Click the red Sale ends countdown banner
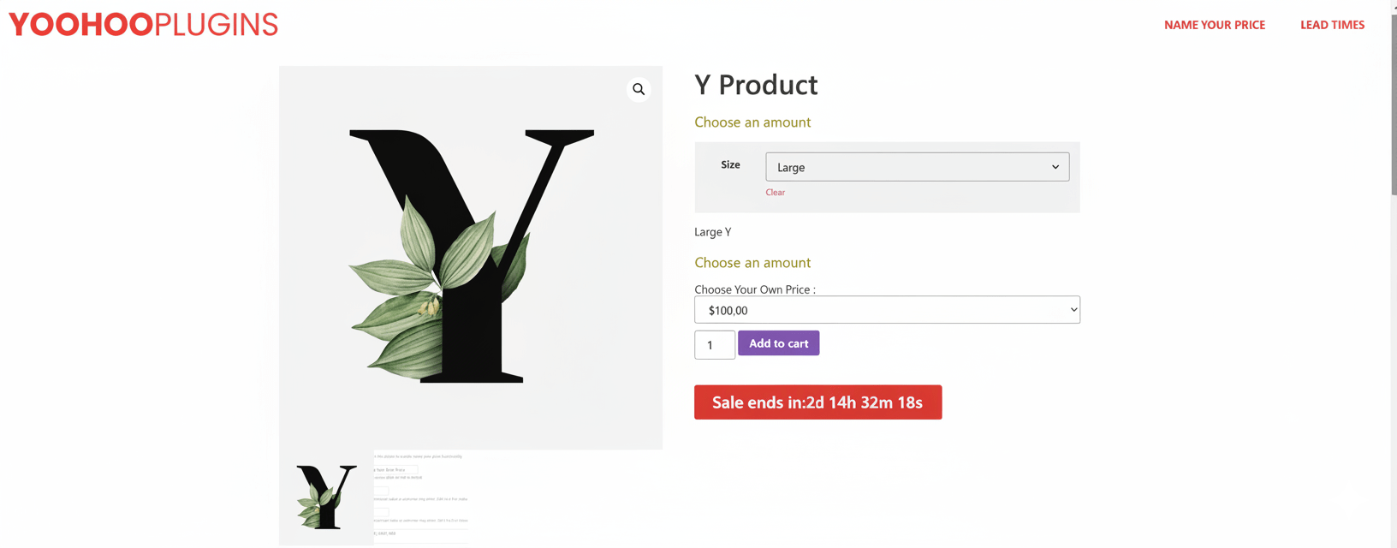 pyautogui.click(x=817, y=402)
